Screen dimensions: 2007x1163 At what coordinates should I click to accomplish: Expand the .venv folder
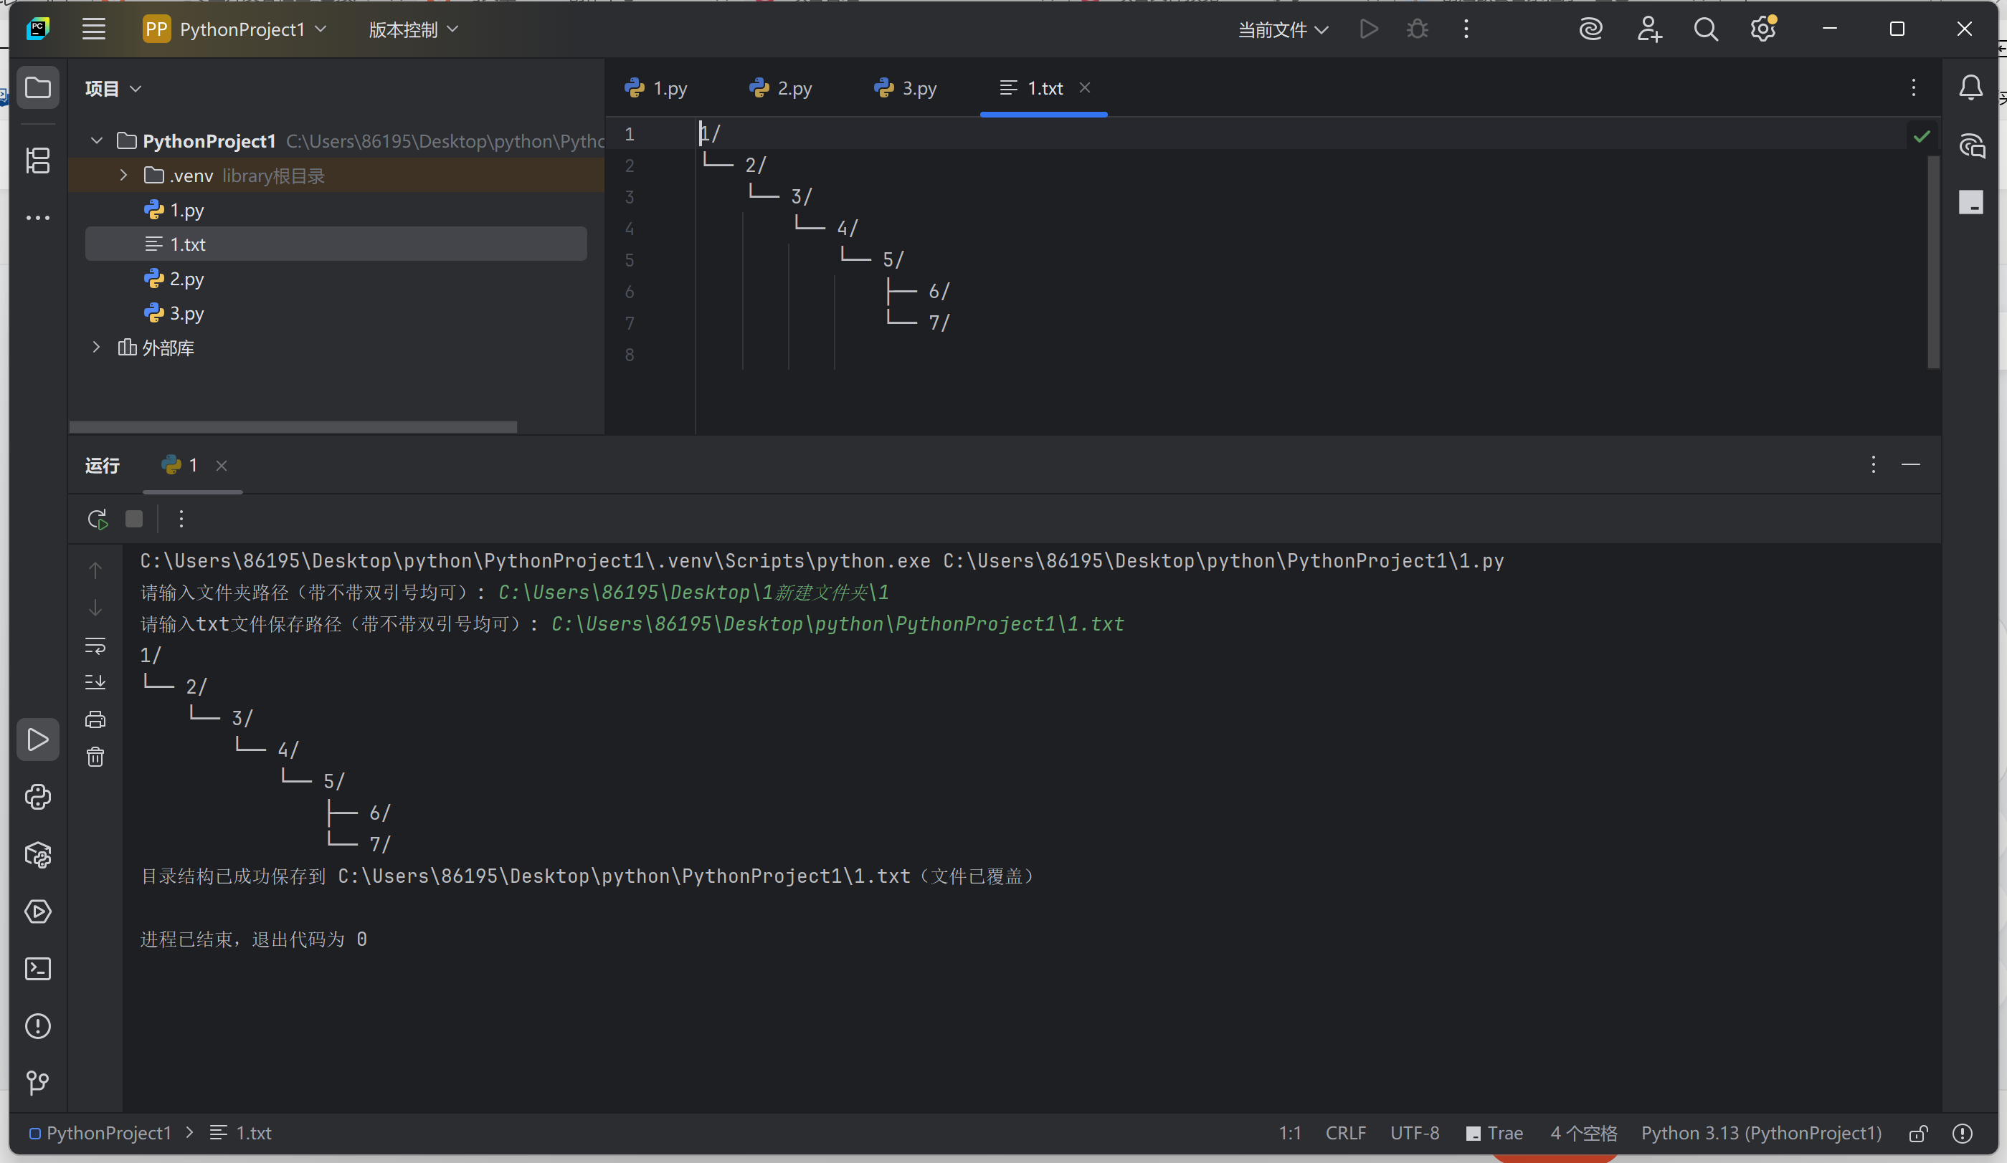tap(123, 175)
